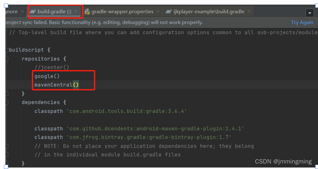The image size is (318, 169).
Task: Click the gradle:3.6.4 classpath string
Action: [127, 111]
